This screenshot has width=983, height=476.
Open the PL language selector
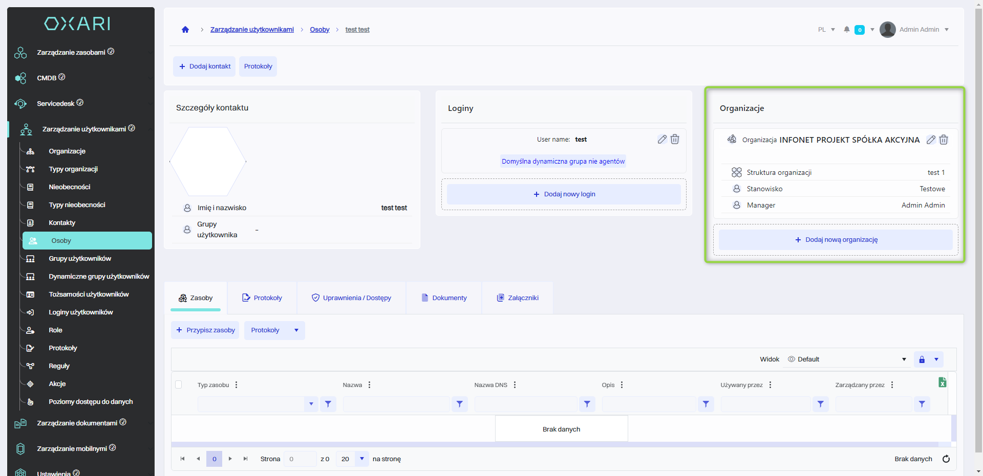[x=826, y=30]
